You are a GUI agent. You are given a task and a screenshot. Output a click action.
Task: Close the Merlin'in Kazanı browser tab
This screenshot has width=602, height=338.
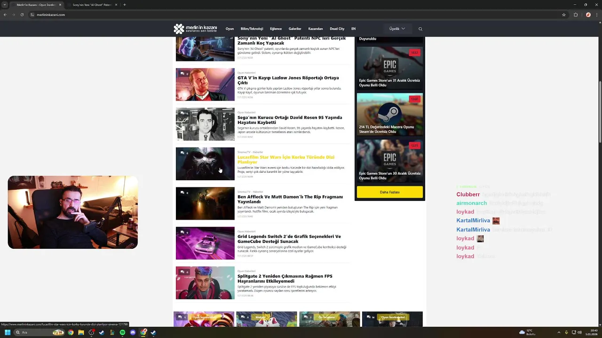coord(60,5)
